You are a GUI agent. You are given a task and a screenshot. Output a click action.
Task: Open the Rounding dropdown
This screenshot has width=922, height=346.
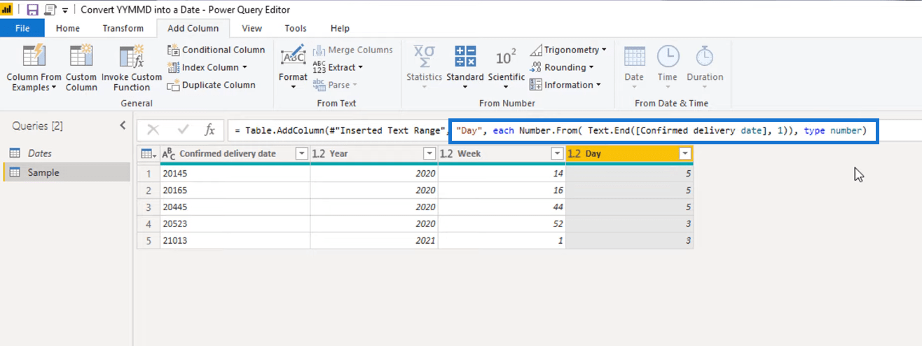pyautogui.click(x=561, y=67)
